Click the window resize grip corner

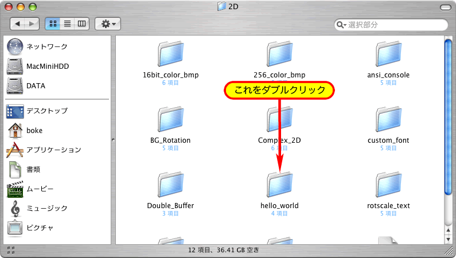click(x=449, y=250)
